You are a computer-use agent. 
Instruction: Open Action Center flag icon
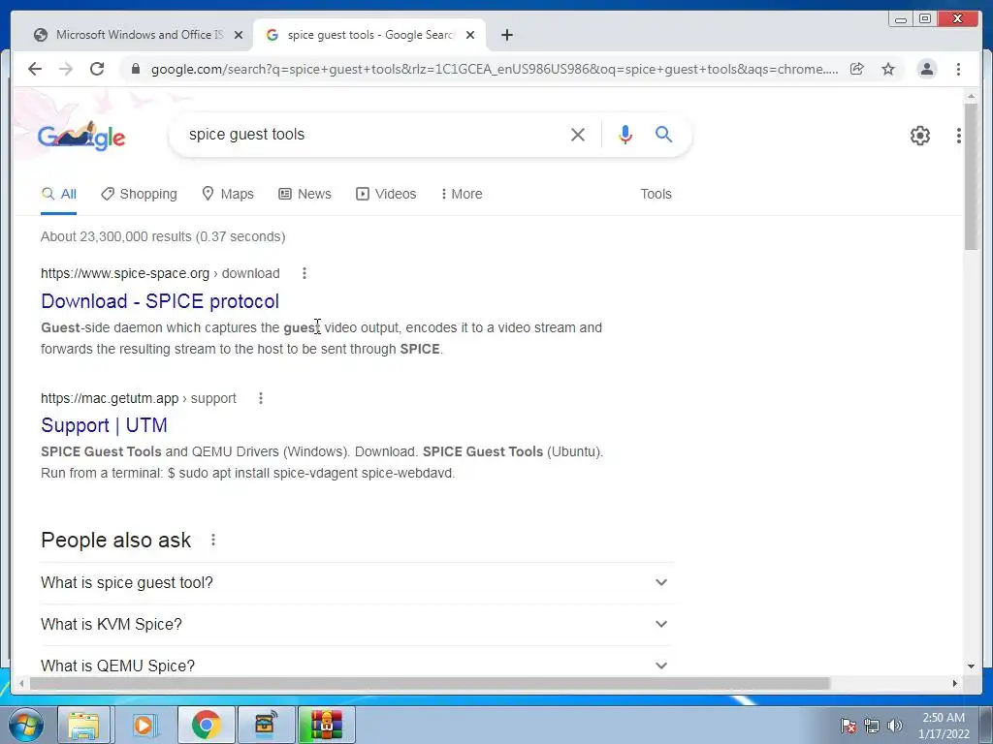pyautogui.click(x=849, y=726)
